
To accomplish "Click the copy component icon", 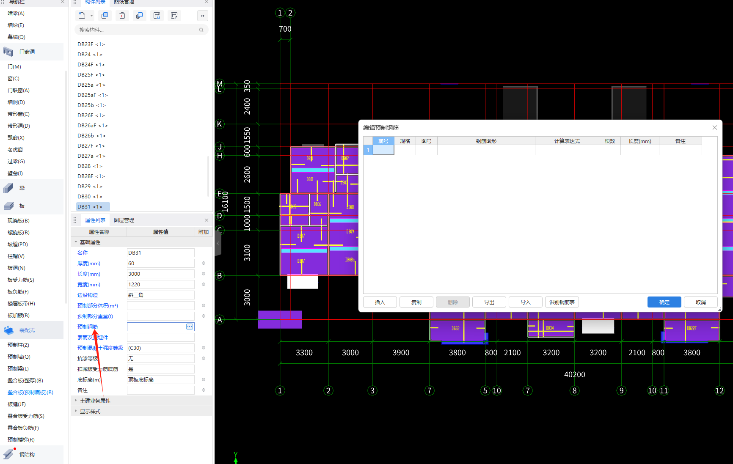I will click(105, 16).
